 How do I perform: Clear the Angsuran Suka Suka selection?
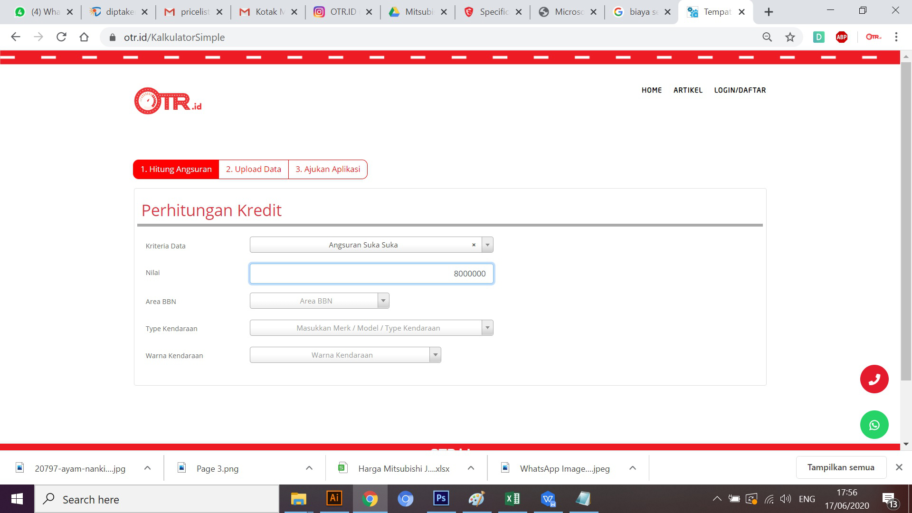pos(474,245)
